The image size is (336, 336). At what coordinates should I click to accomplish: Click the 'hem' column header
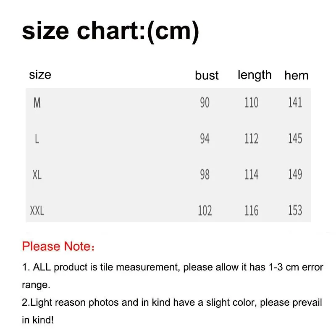[x=296, y=76]
